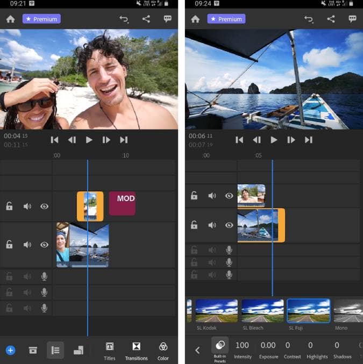This screenshot has height=364, width=363.
Task: Toggle lock on the track with MOD clip
Action: point(9,206)
